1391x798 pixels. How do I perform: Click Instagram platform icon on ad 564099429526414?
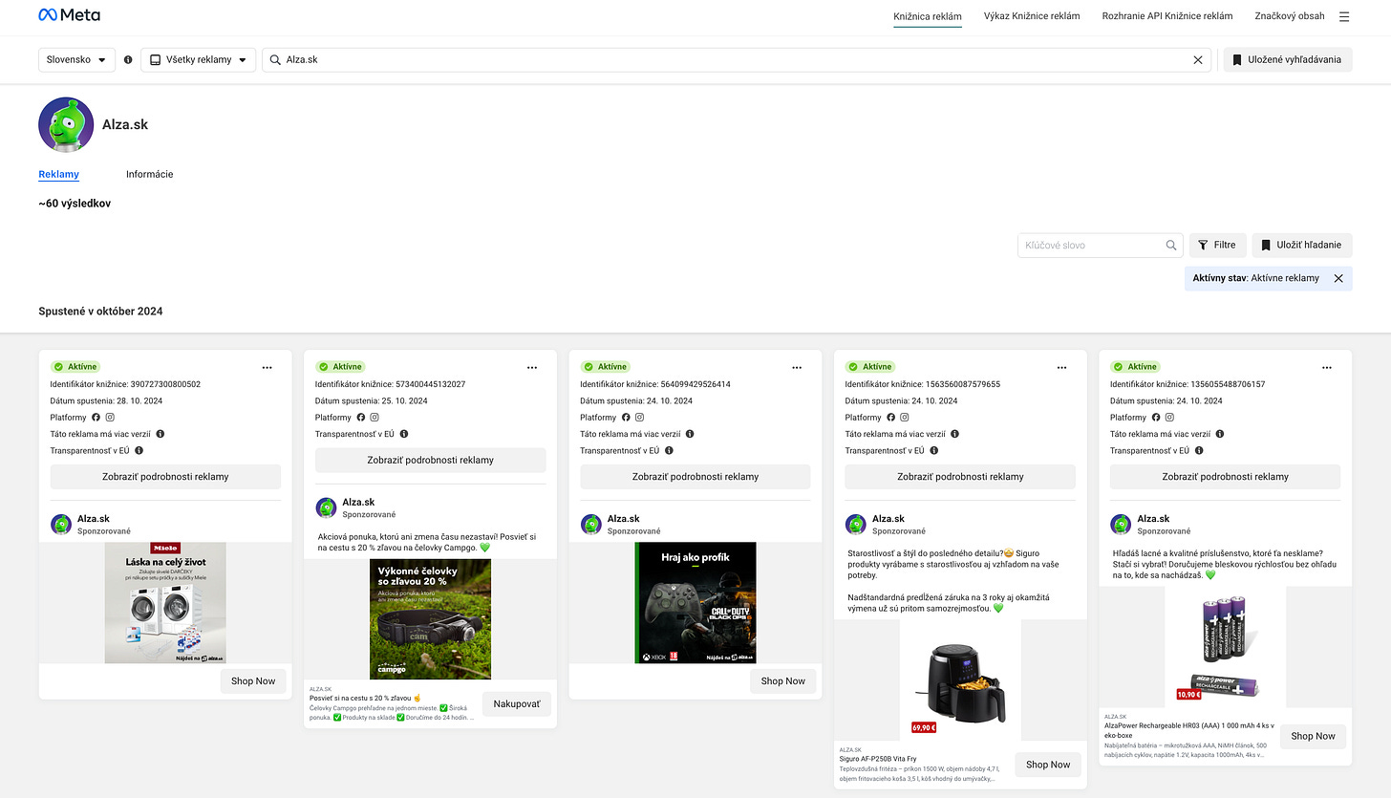point(640,418)
